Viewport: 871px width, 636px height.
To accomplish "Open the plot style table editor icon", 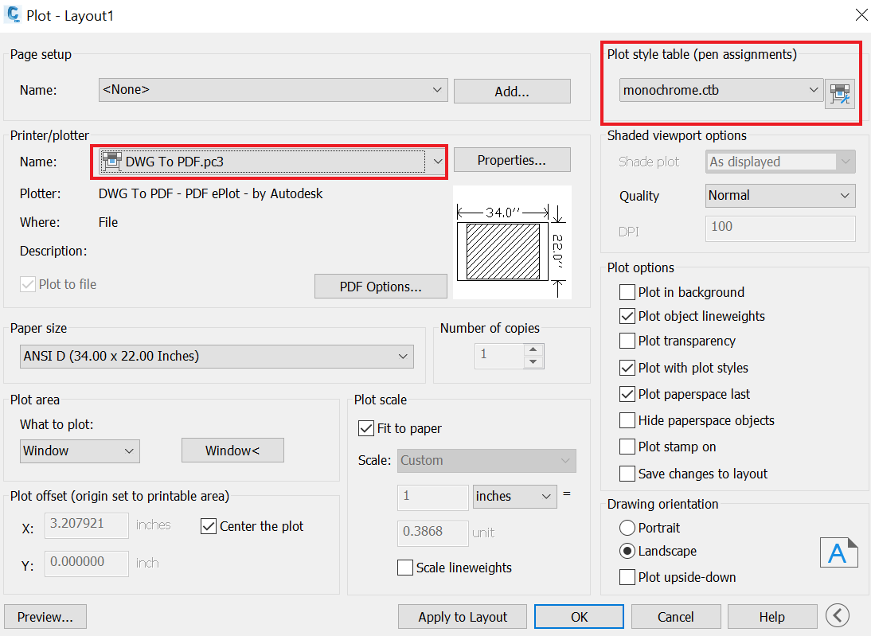I will pyautogui.click(x=839, y=94).
